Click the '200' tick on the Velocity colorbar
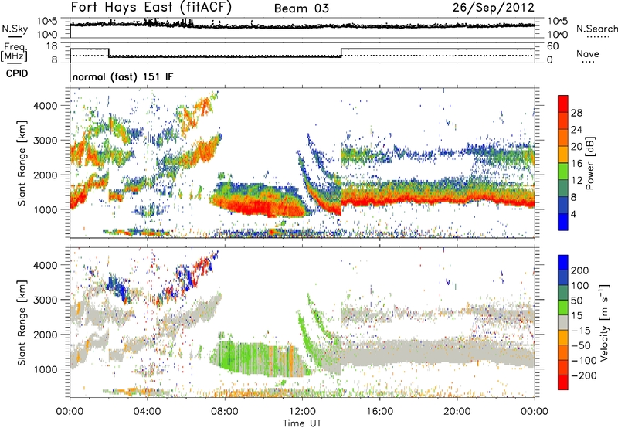 (580, 270)
